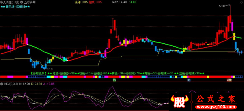
Task: Click the first cyan segment in color bar
Action: [49, 77]
